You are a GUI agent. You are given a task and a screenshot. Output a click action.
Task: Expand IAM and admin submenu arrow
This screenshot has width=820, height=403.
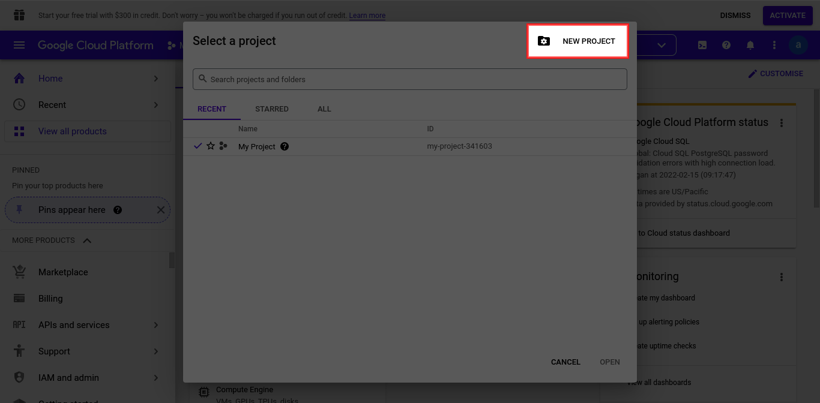pos(156,378)
